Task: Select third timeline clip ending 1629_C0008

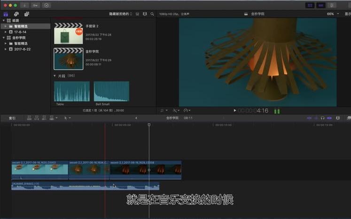Action: point(146,170)
